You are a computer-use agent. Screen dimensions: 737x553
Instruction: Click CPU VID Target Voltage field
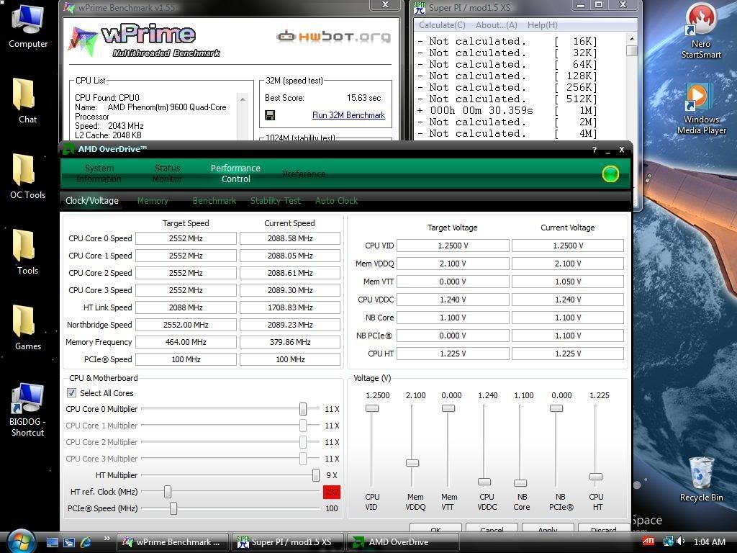coord(453,246)
